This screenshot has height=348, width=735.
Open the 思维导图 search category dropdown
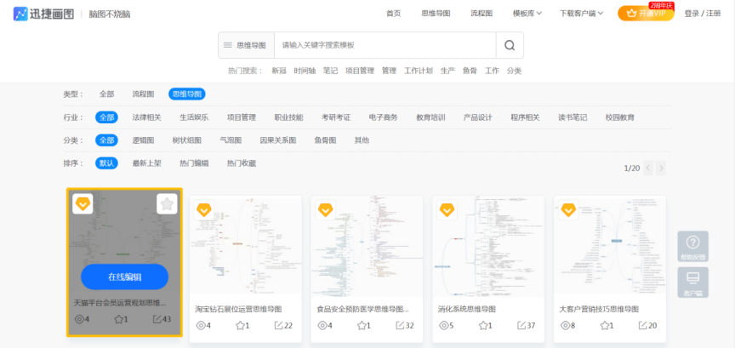click(x=245, y=45)
